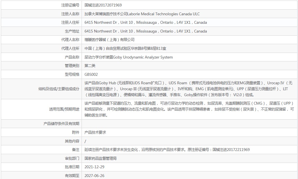Click the label 管理类别
The image size is (298, 179).
[72, 66]
